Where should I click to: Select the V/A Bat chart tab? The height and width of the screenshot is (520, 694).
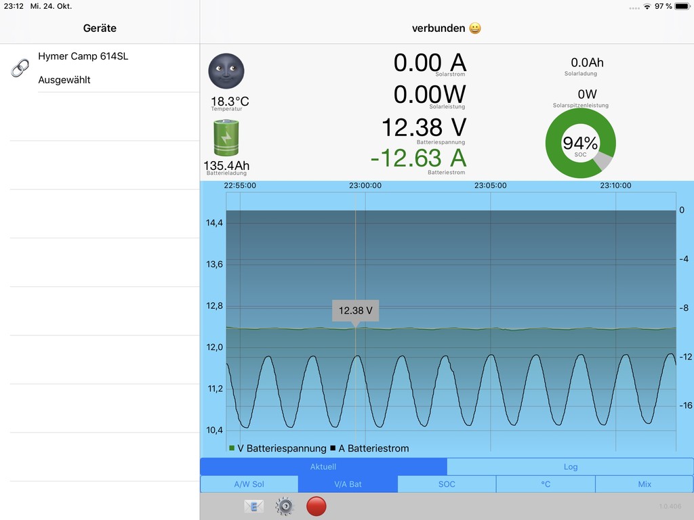click(x=348, y=484)
